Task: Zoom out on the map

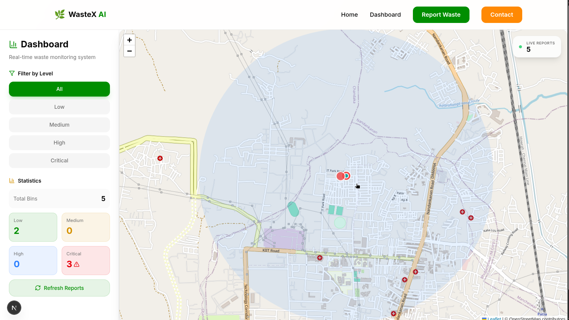Action: click(129, 51)
